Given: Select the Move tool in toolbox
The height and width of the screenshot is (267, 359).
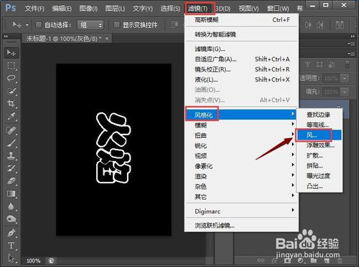Looking at the screenshot, I should (11, 52).
